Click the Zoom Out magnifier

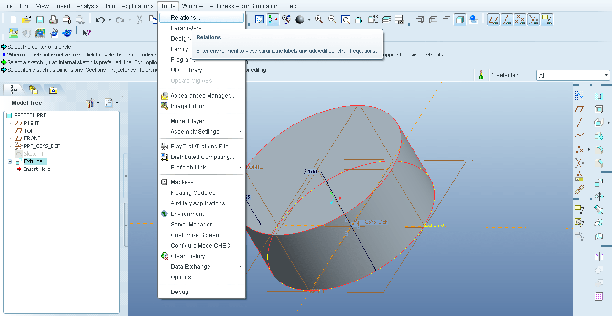pos(332,20)
